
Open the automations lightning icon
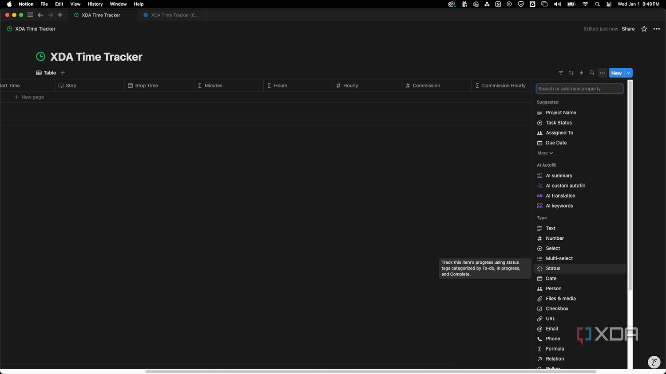(x=581, y=73)
